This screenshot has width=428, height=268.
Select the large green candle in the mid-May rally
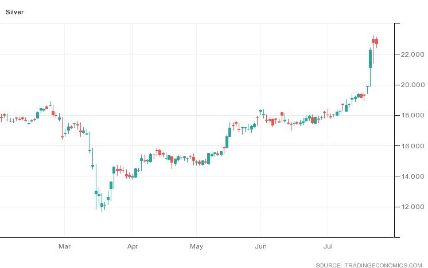(x=229, y=132)
